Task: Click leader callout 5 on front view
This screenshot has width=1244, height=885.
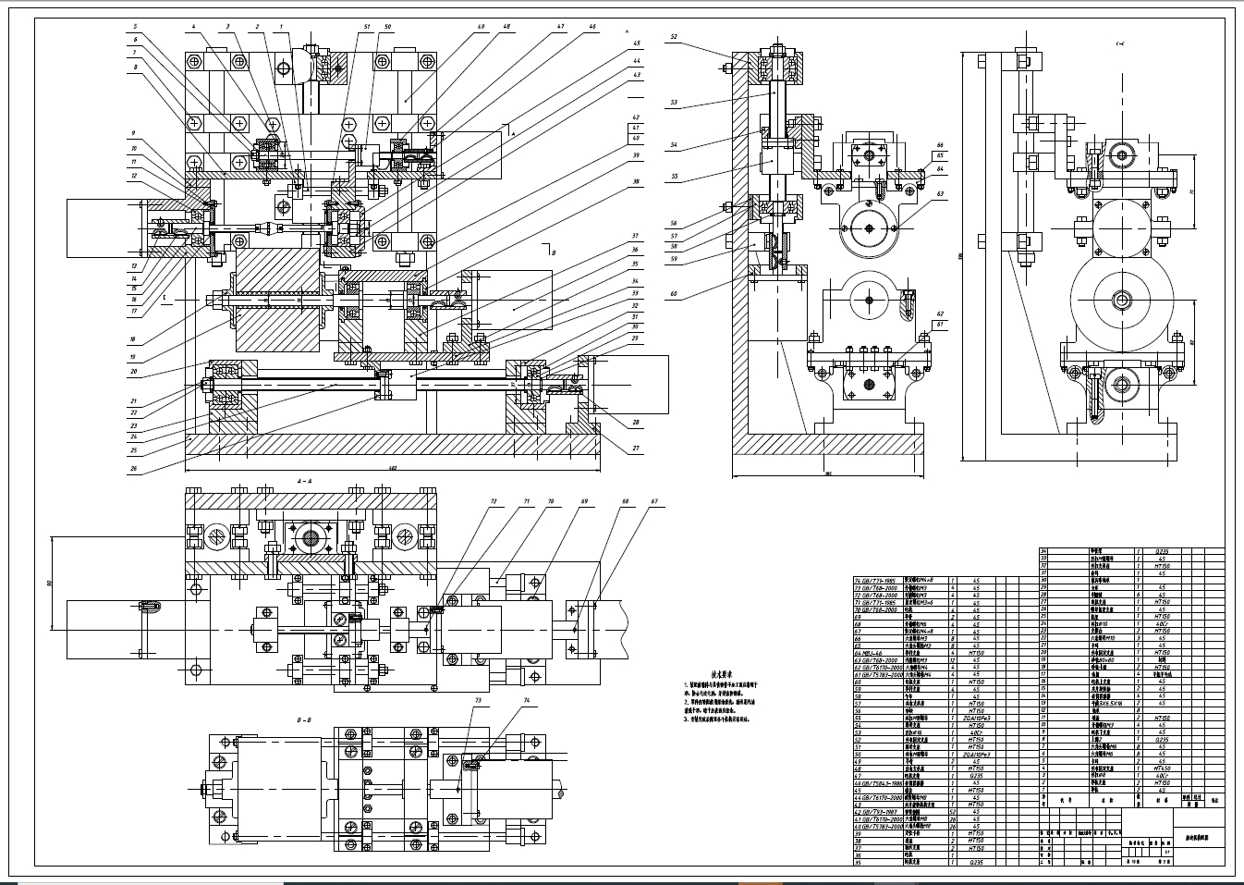Action: coord(135,27)
